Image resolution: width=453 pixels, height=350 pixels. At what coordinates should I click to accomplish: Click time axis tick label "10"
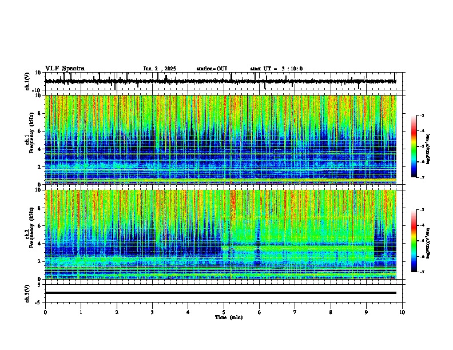(402, 312)
